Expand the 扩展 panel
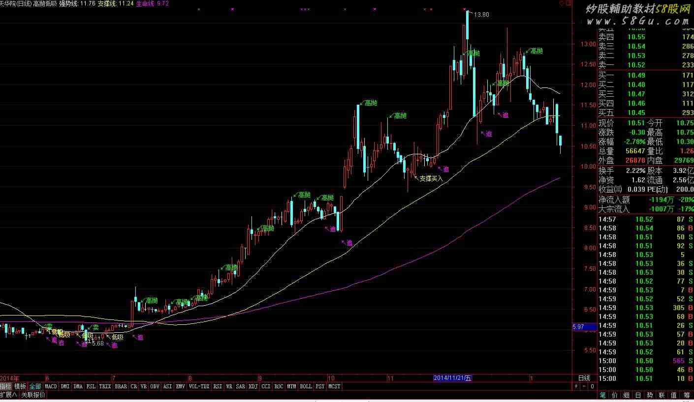This screenshot has width=694, height=402. click(9, 394)
